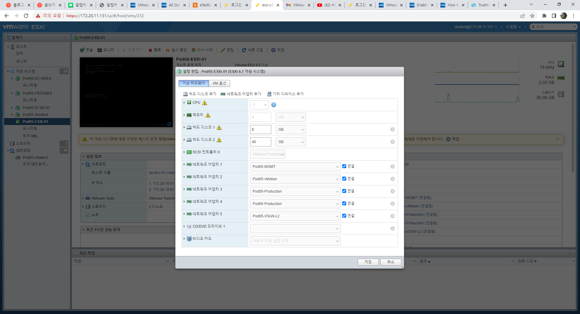Viewport: 580px width, 314px height.
Task: Remove Network Adapter 5 with its X icon
Action: [392, 216]
